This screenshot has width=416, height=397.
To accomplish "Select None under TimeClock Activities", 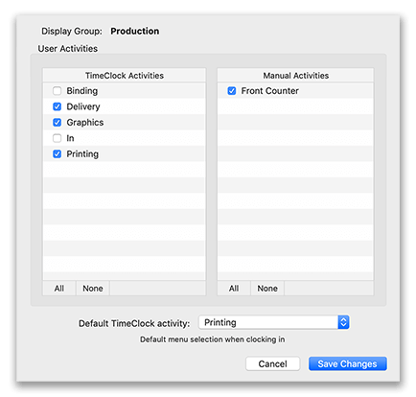I will [x=93, y=289].
